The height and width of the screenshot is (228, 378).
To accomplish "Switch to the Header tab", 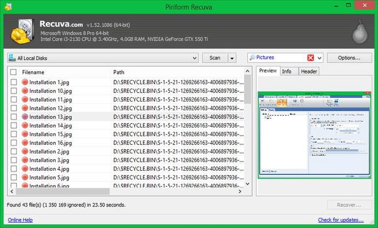I will [309, 71].
